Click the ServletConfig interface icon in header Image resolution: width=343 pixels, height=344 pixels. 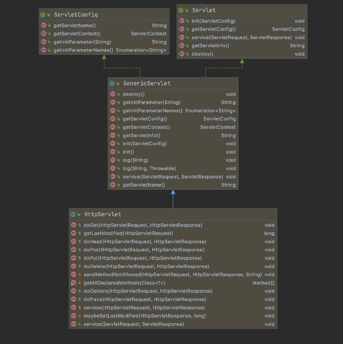43,15
